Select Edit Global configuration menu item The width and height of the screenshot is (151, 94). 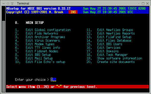coord(48,30)
